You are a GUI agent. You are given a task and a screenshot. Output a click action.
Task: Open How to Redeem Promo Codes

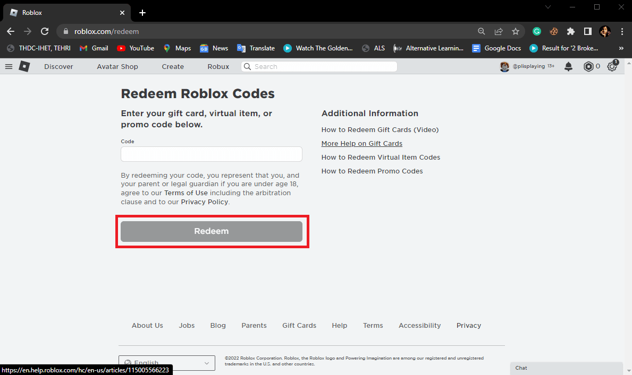pos(372,171)
